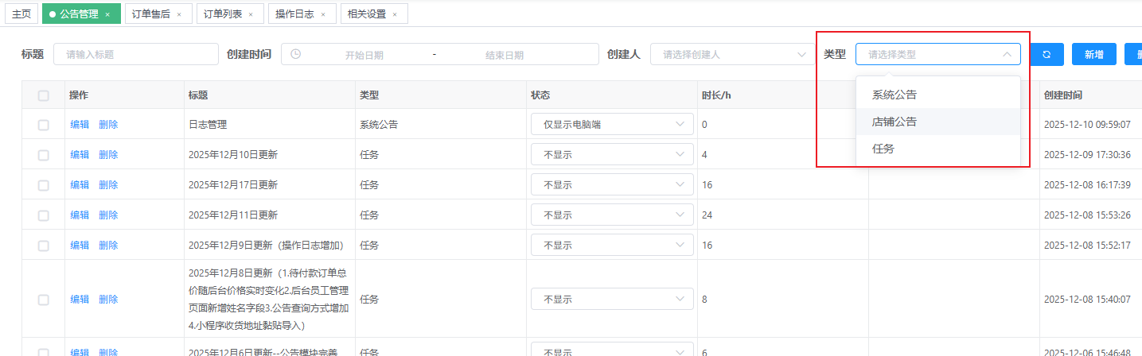Click the blue refresh icon button
Viewport: 1142px width, 356px height.
point(1047,54)
